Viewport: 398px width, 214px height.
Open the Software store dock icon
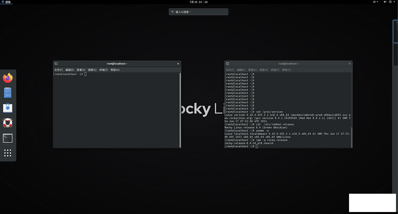coord(8,108)
